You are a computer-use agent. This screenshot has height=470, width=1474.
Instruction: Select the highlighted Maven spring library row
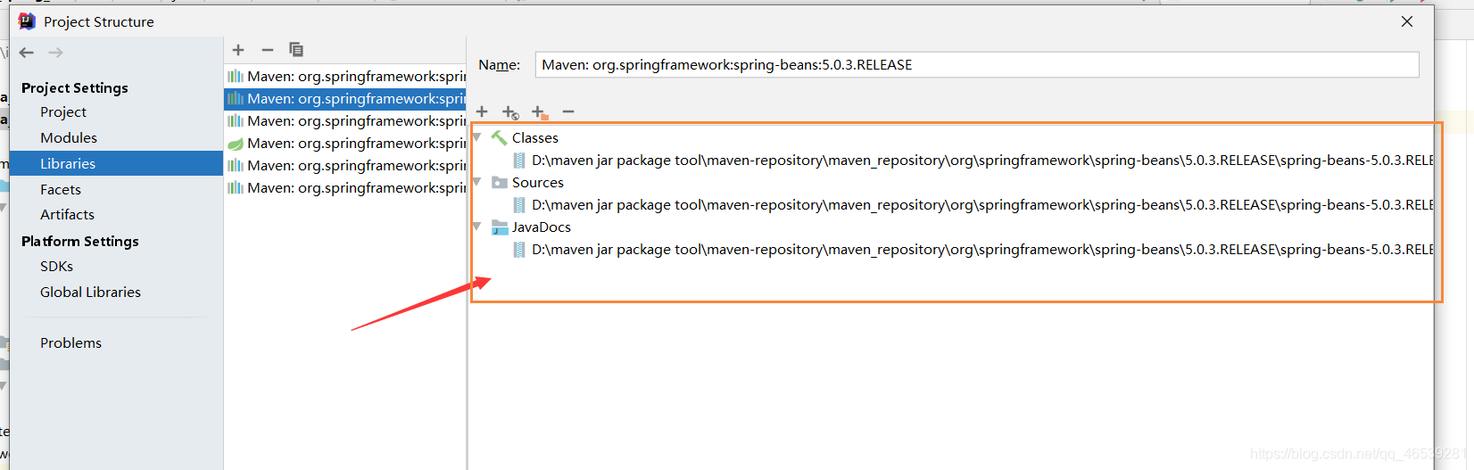(344, 99)
